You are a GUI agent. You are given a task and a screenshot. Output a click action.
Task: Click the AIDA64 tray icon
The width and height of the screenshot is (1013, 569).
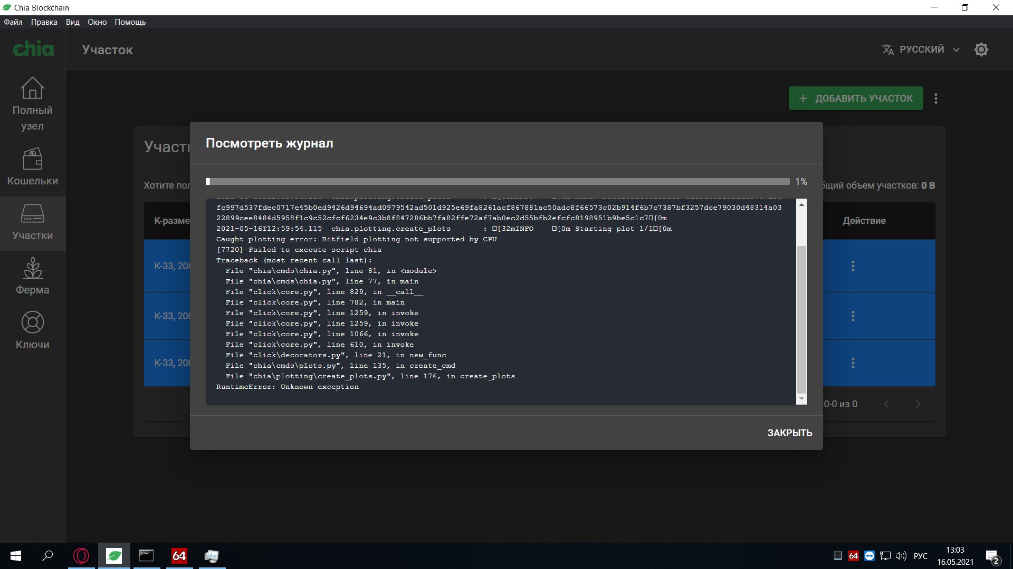(x=853, y=556)
